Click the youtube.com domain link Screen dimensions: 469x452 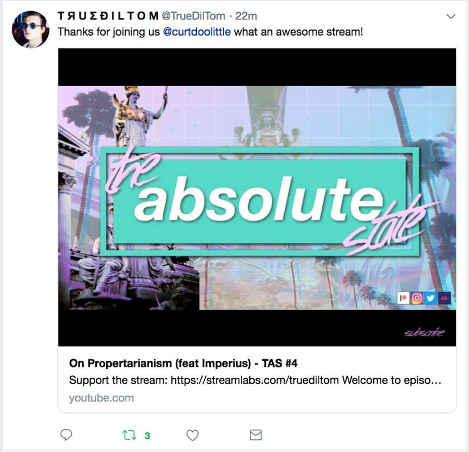(x=101, y=398)
